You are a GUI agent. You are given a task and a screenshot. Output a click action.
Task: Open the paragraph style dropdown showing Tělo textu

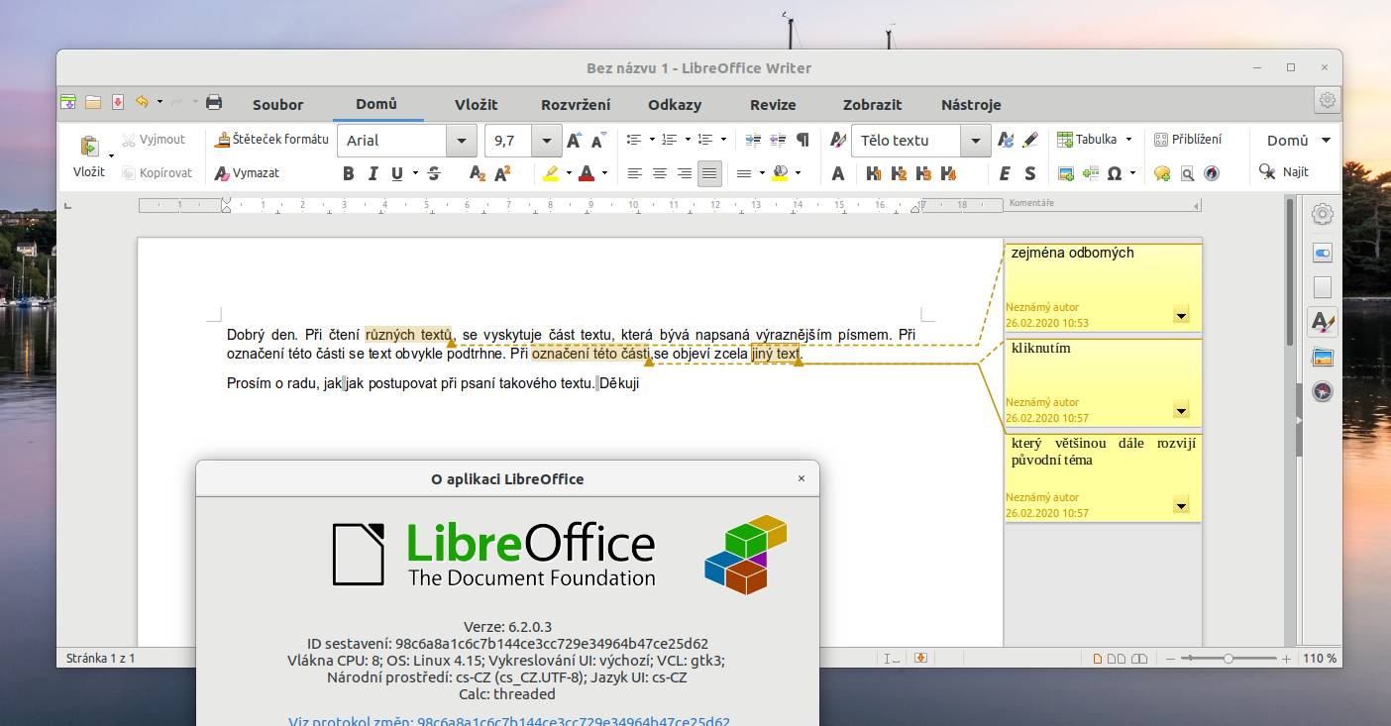976,141
